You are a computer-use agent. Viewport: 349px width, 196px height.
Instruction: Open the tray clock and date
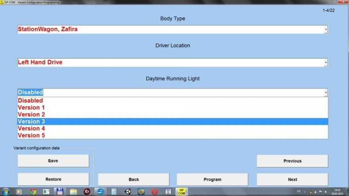337,192
